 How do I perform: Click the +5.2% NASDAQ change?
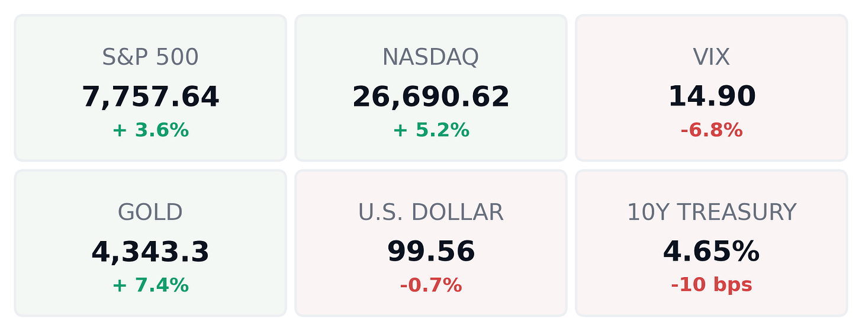[431, 130]
